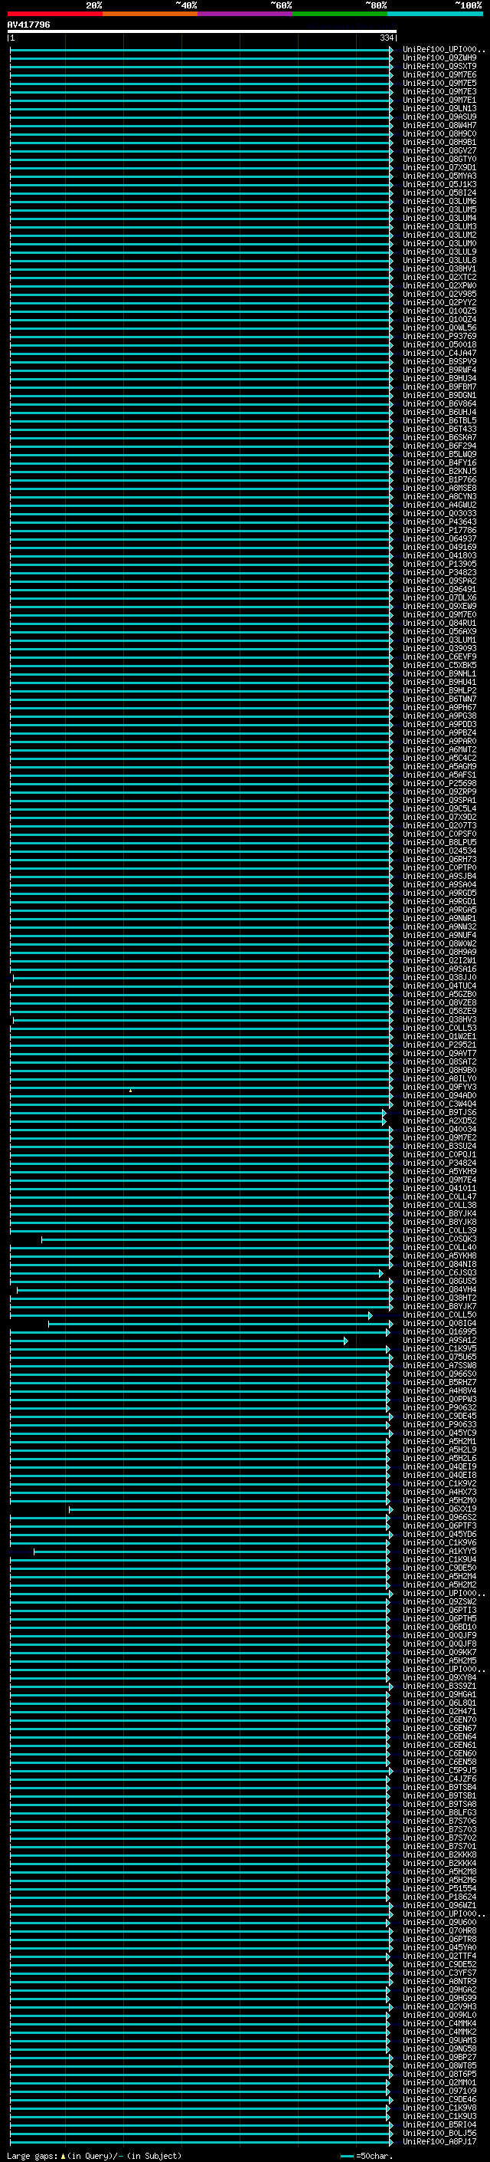Select hit label UniRef100_Q9LN13
Image resolution: width=490 pixels, height=2162 pixels.
[439, 108]
